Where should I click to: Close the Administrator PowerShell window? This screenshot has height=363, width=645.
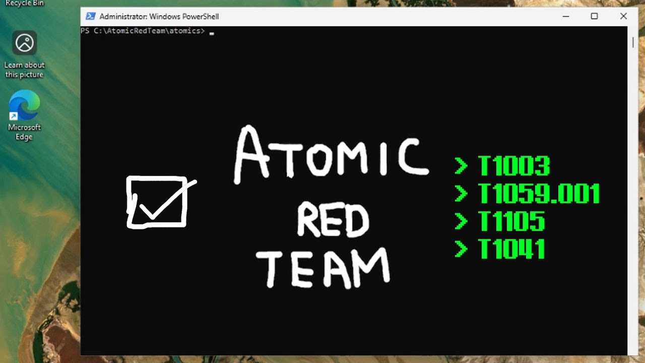[x=623, y=16]
